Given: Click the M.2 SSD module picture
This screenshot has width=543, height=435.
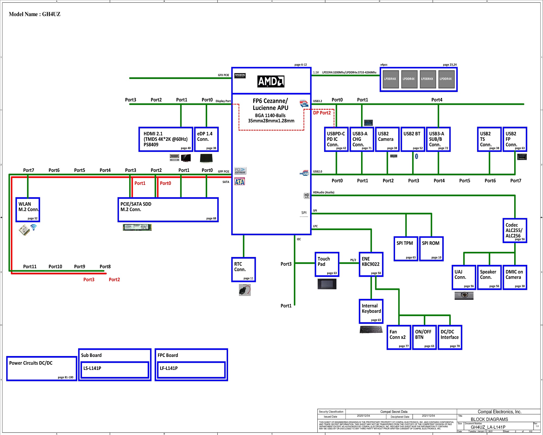Looking at the screenshot, I should pyautogui.click(x=137, y=227).
